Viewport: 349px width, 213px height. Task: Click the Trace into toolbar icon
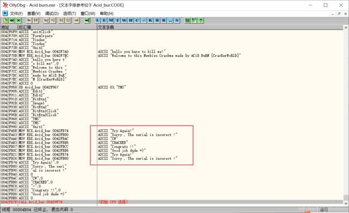61,20
